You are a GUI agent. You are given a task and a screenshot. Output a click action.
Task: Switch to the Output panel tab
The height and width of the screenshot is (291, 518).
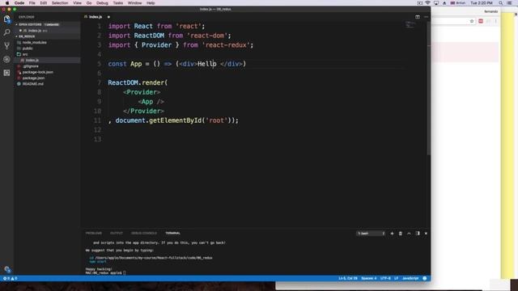click(117, 234)
